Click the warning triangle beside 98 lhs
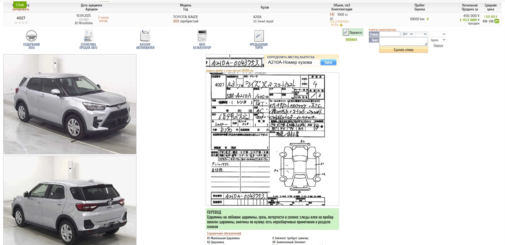 tap(341, 25)
